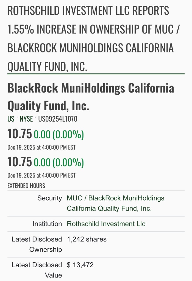Screen dimensions: 192x281
Task: Click the $ 13,472 disclosed value
Action: [80, 265]
